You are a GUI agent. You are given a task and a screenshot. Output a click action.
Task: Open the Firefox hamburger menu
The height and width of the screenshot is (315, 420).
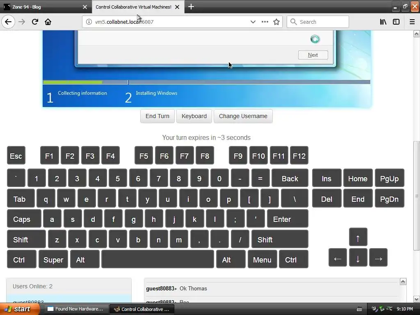(412, 22)
